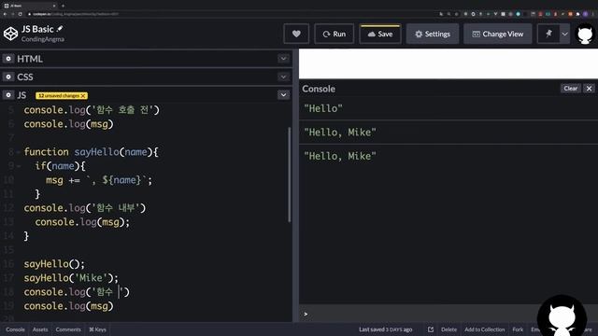The width and height of the screenshot is (598, 336).
Task: Dismiss the unsaved changes badge
Action: (x=83, y=95)
